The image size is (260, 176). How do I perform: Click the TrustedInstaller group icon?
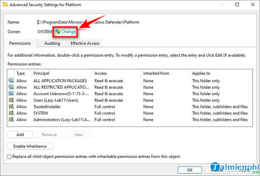[x=11, y=106]
